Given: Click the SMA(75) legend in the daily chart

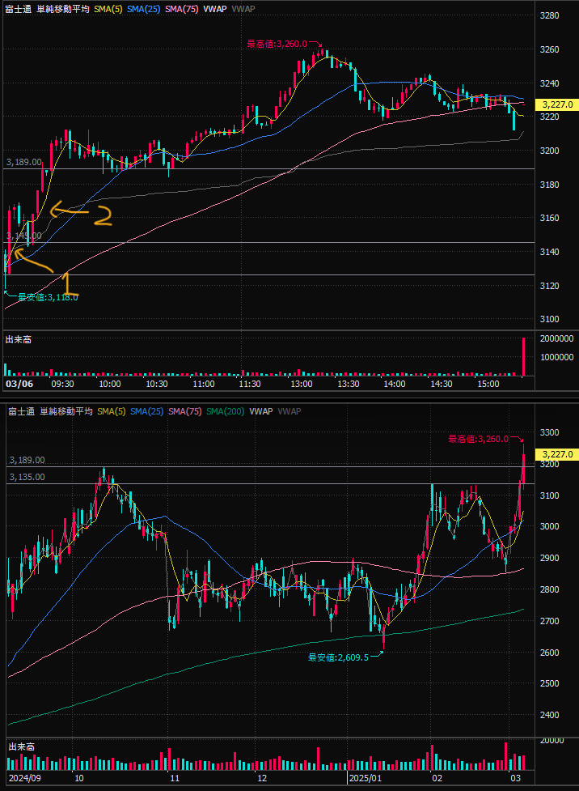Looking at the screenshot, I should pyautogui.click(x=184, y=411).
